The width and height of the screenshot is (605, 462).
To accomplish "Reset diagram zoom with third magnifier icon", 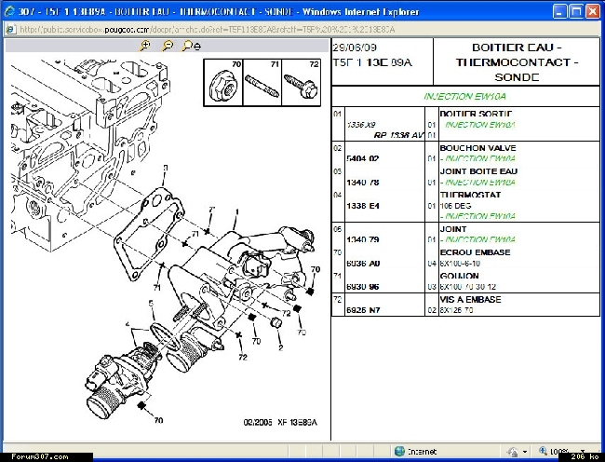I will click(192, 47).
